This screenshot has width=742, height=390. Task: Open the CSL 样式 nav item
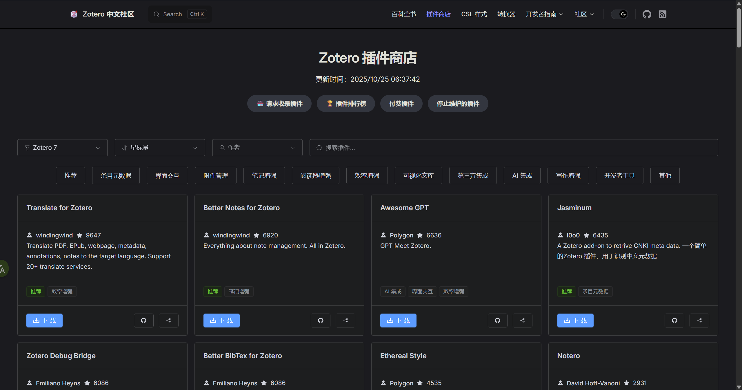(474, 14)
